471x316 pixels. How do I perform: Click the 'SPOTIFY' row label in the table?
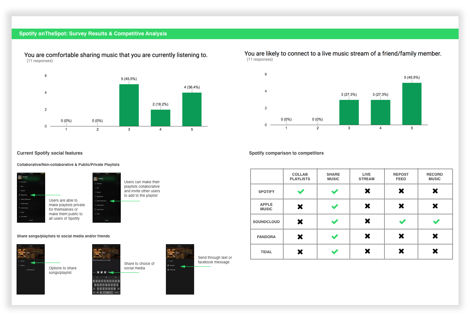click(x=266, y=191)
